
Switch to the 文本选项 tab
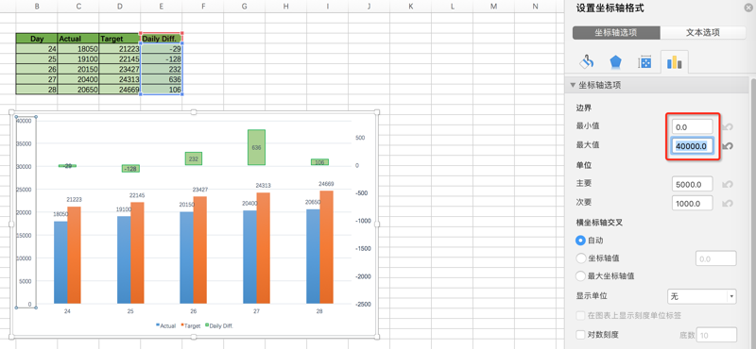(703, 33)
